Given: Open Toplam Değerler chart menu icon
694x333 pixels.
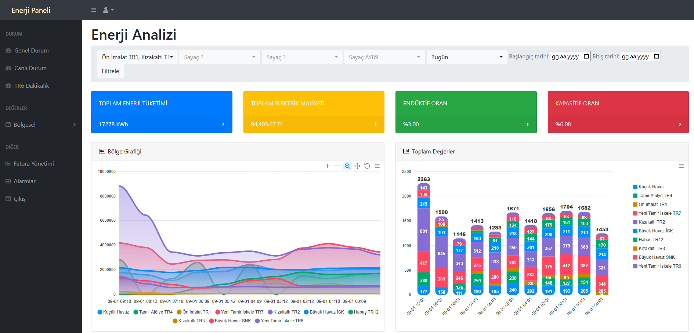Looking at the screenshot, I should (x=682, y=166).
